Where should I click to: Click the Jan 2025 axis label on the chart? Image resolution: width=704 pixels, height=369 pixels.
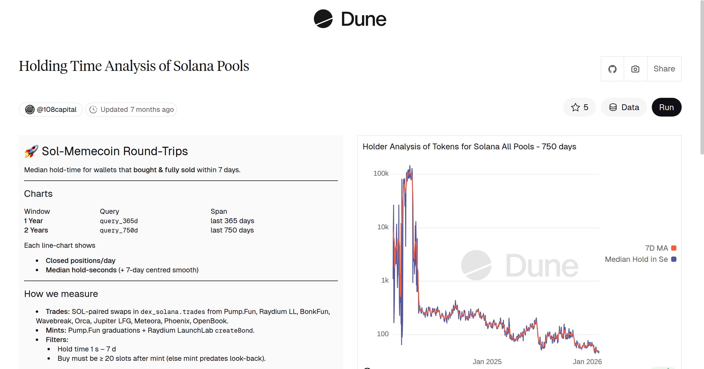coord(488,361)
